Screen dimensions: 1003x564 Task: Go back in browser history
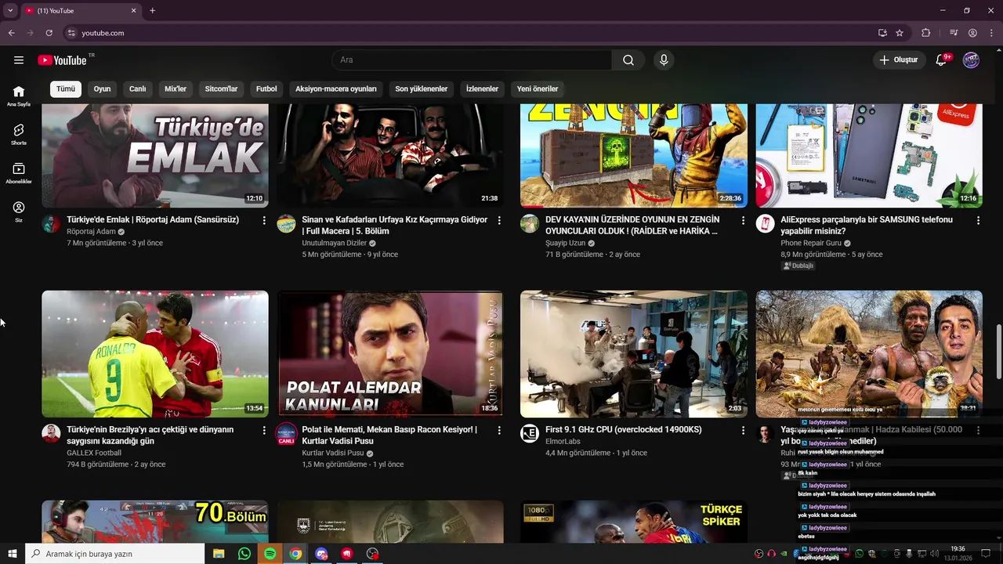(x=11, y=33)
